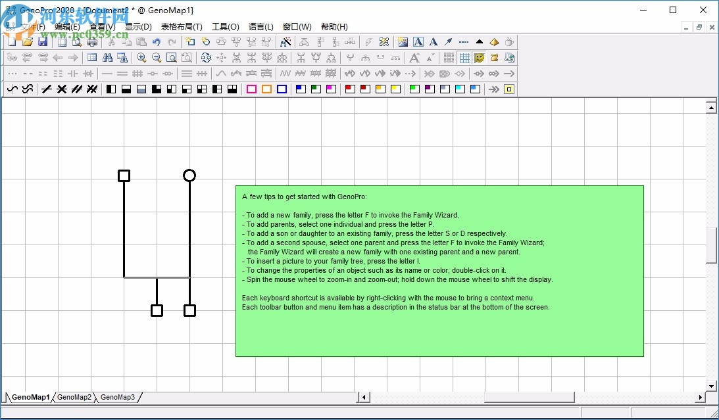This screenshot has height=420, width=719.
Task: Click the vertical scrollbar down arrow
Action: tap(711, 386)
